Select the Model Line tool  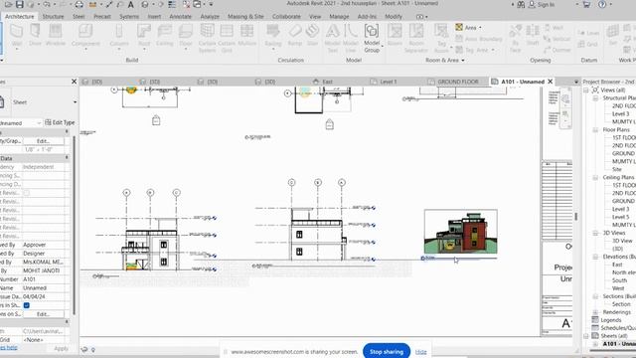351,38
